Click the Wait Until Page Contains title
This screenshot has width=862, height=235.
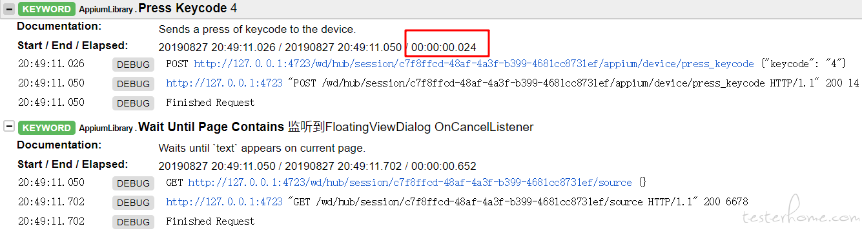(x=211, y=127)
